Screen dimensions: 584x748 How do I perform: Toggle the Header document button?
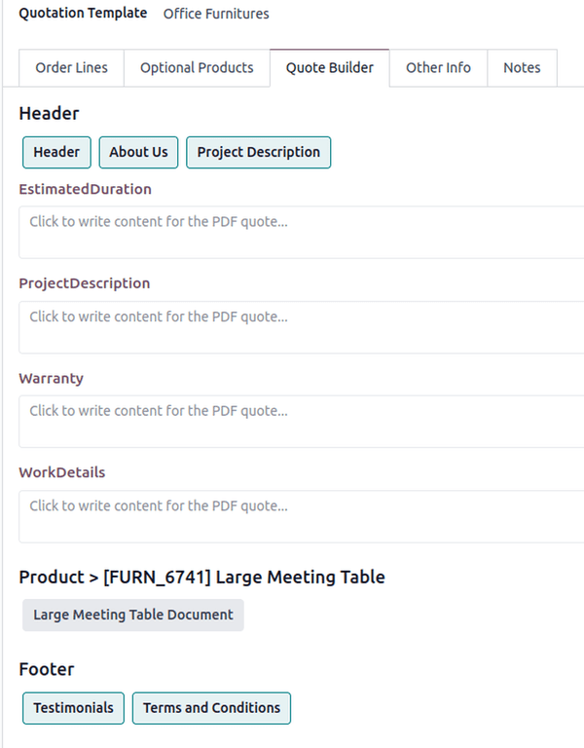[x=56, y=152]
